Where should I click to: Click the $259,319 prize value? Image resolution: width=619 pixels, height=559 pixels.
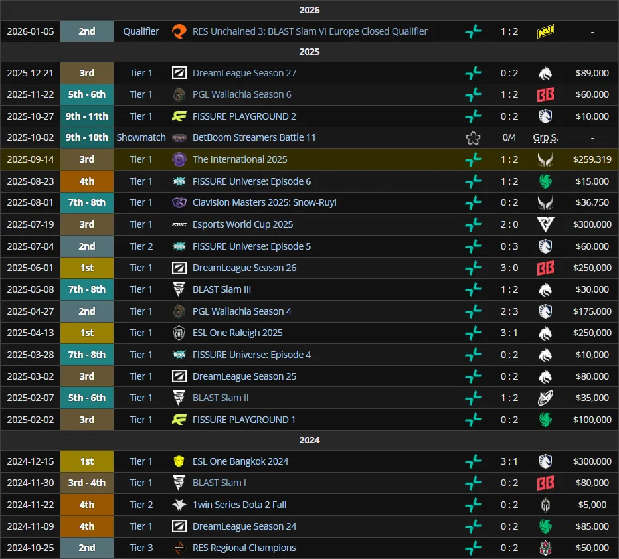tap(592, 159)
